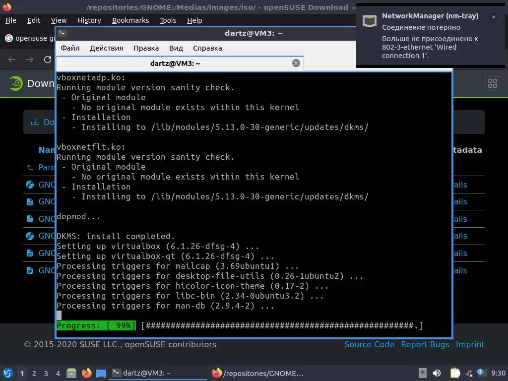Viewport: 508px width, 381px height.
Task: Open the Firefox Help menu
Action: click(x=194, y=20)
